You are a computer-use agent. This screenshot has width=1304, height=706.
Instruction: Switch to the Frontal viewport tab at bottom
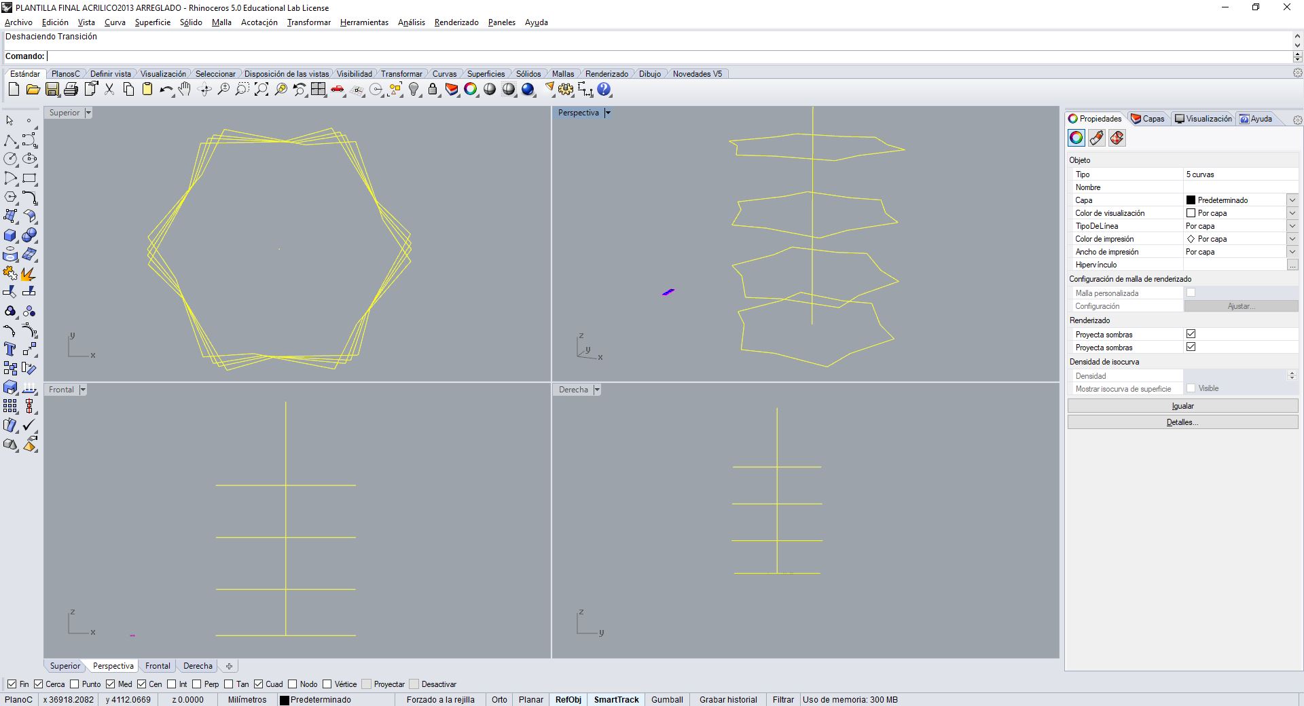click(x=158, y=666)
